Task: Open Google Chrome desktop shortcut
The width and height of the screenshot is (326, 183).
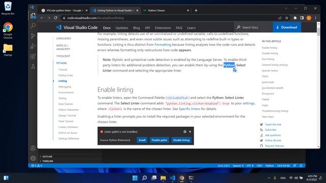Action: [x=8, y=30]
